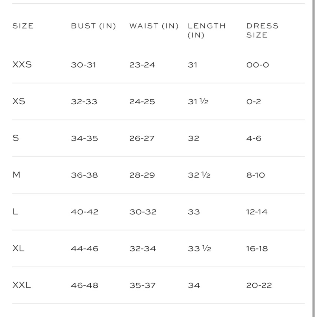The image size is (317, 317).
Task: Click the M size row label
Action: (16, 175)
